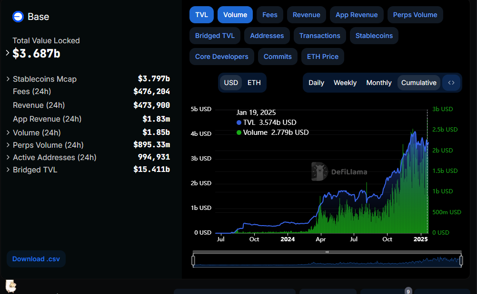Open the embed chart code icon
The width and height of the screenshot is (477, 294).
coord(451,83)
